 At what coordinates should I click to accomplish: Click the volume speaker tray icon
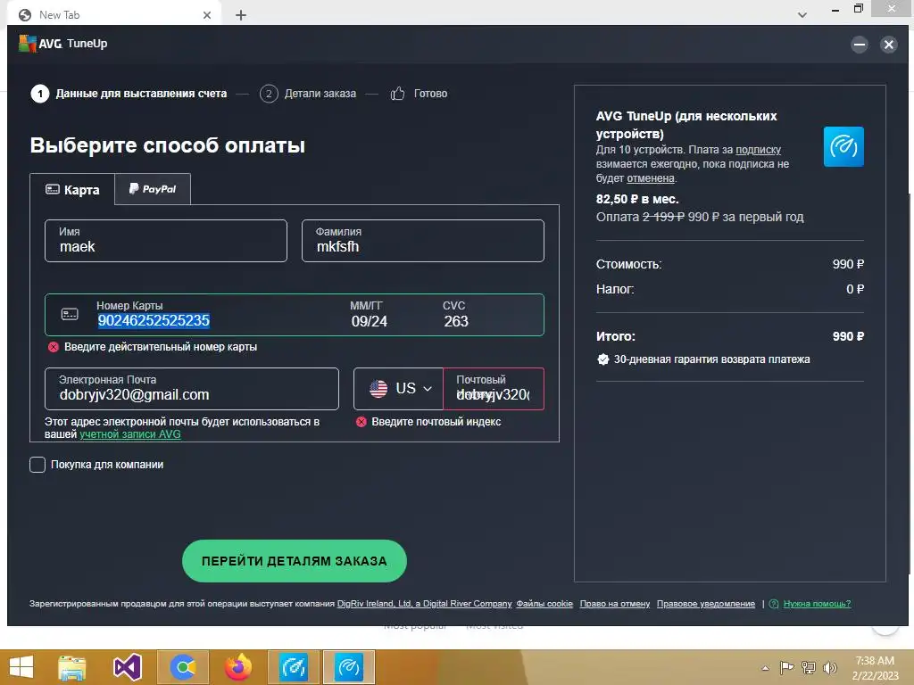[x=829, y=667]
